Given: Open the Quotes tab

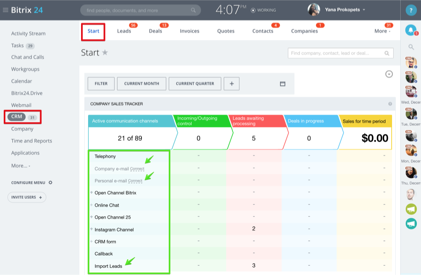Looking at the screenshot, I should 226,31.
